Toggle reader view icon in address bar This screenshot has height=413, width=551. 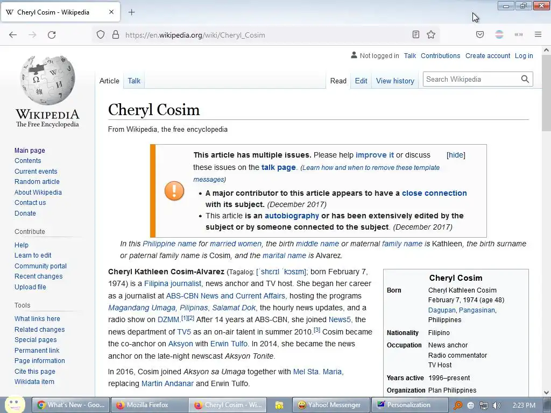coord(416,34)
